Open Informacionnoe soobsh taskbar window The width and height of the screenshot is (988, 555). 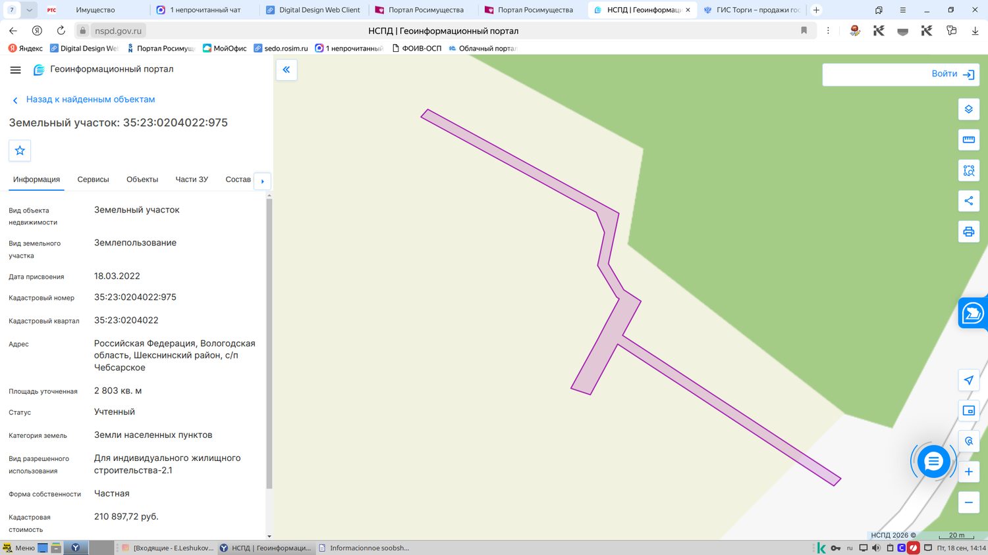(x=364, y=548)
